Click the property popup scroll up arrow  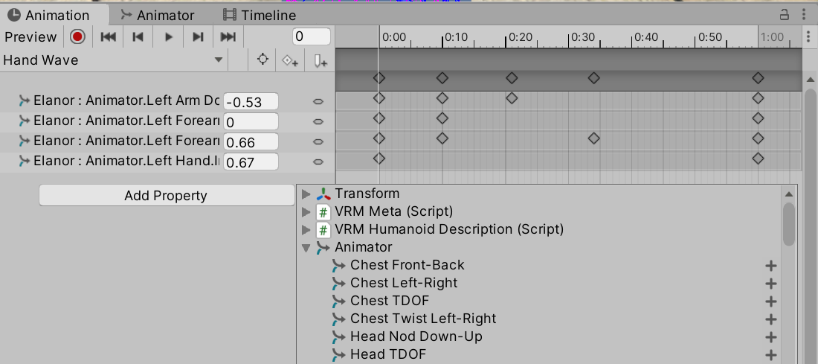pos(789,194)
